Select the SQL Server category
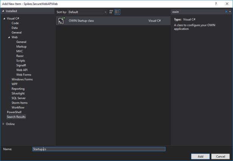The height and width of the screenshot is (161, 233). coord(19,98)
